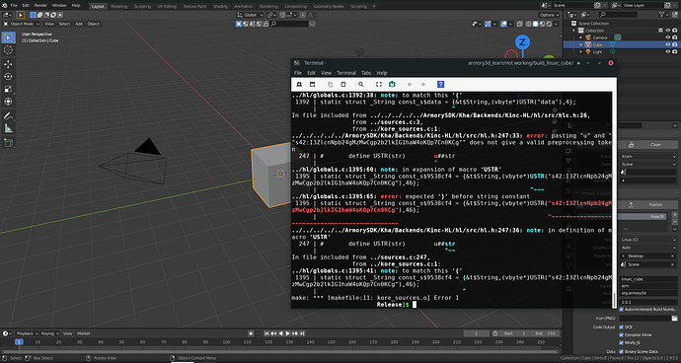This screenshot has height=363, width=681.
Task: Open the Blender File menu
Action: 14,6
